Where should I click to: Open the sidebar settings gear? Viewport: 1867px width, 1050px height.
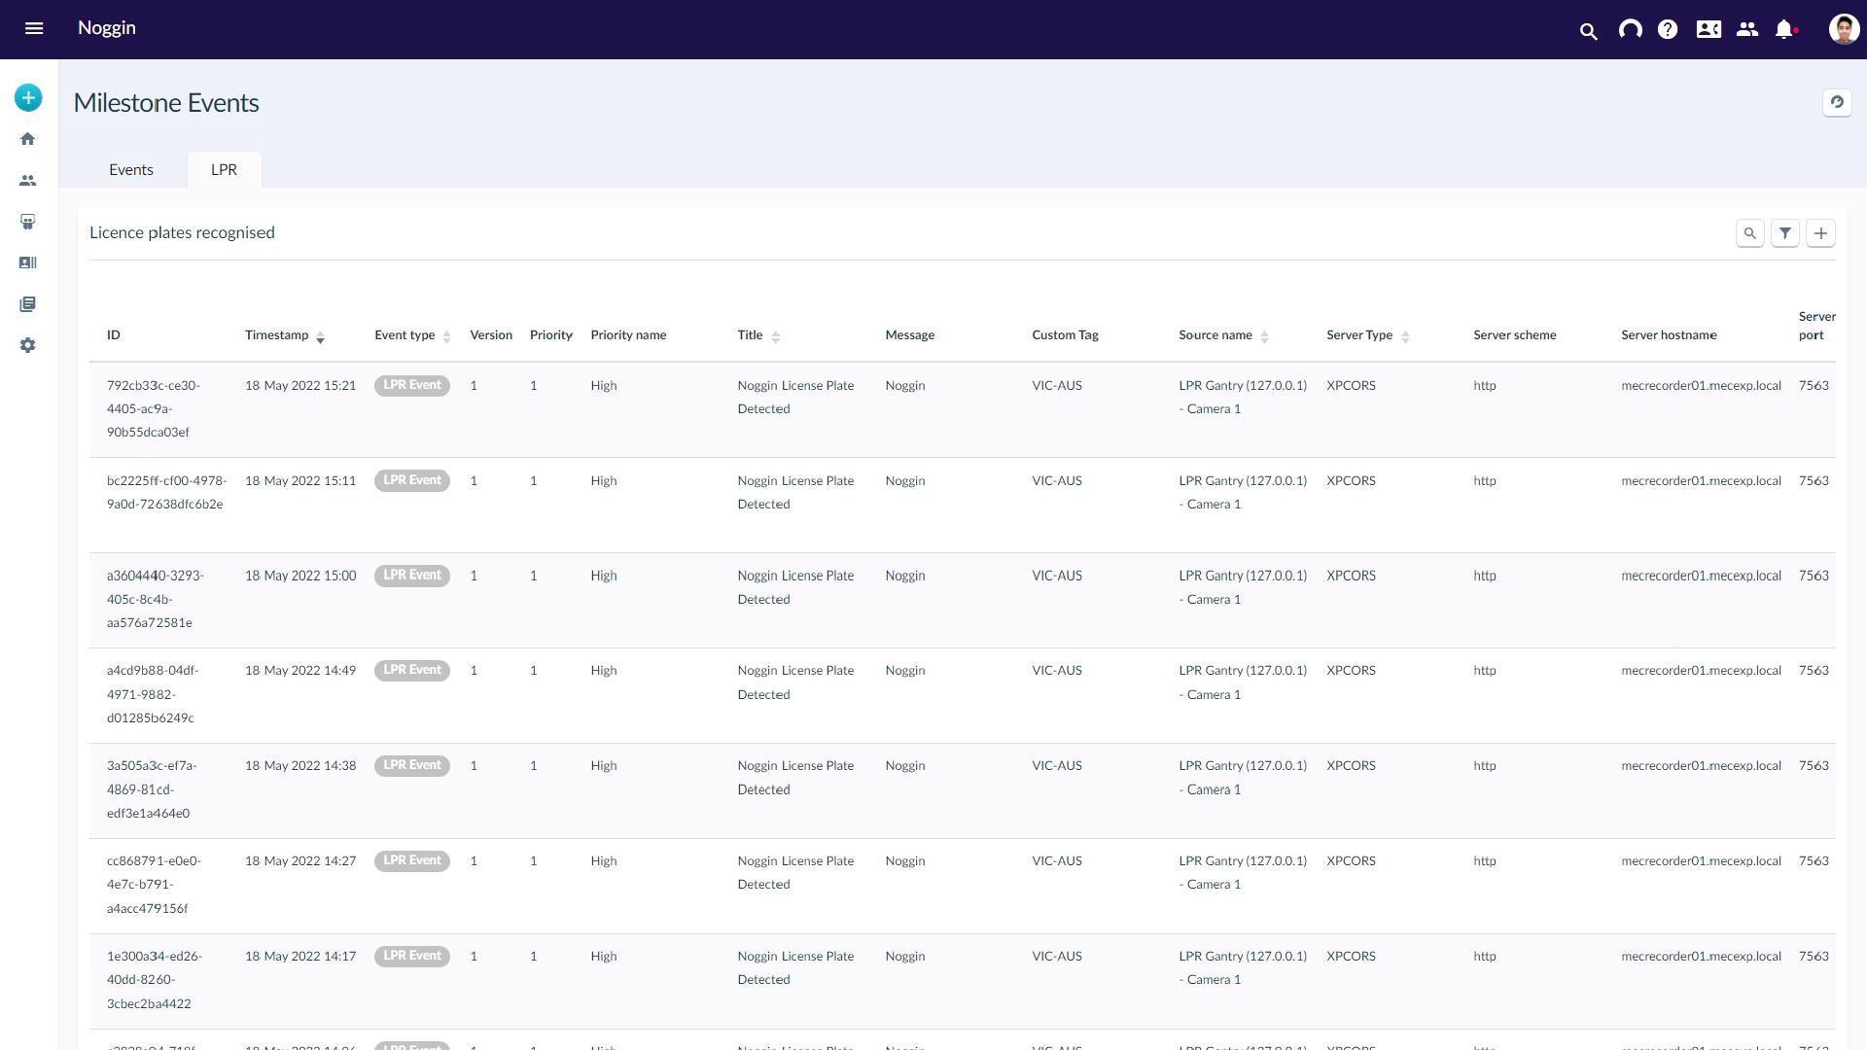28,345
